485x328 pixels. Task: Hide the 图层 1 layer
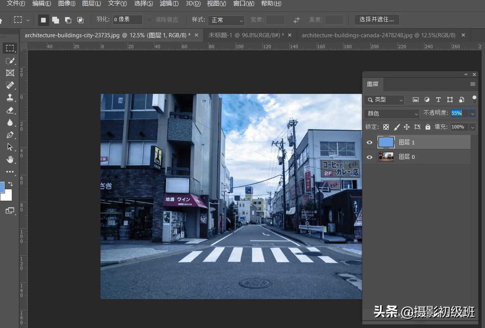[x=369, y=142]
